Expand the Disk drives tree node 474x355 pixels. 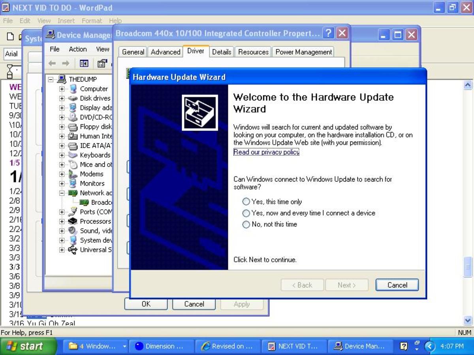(61, 98)
